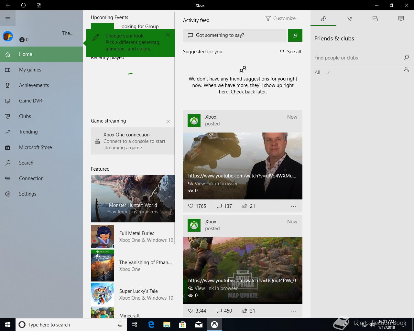Open more options on Fortnite post

(x=293, y=311)
